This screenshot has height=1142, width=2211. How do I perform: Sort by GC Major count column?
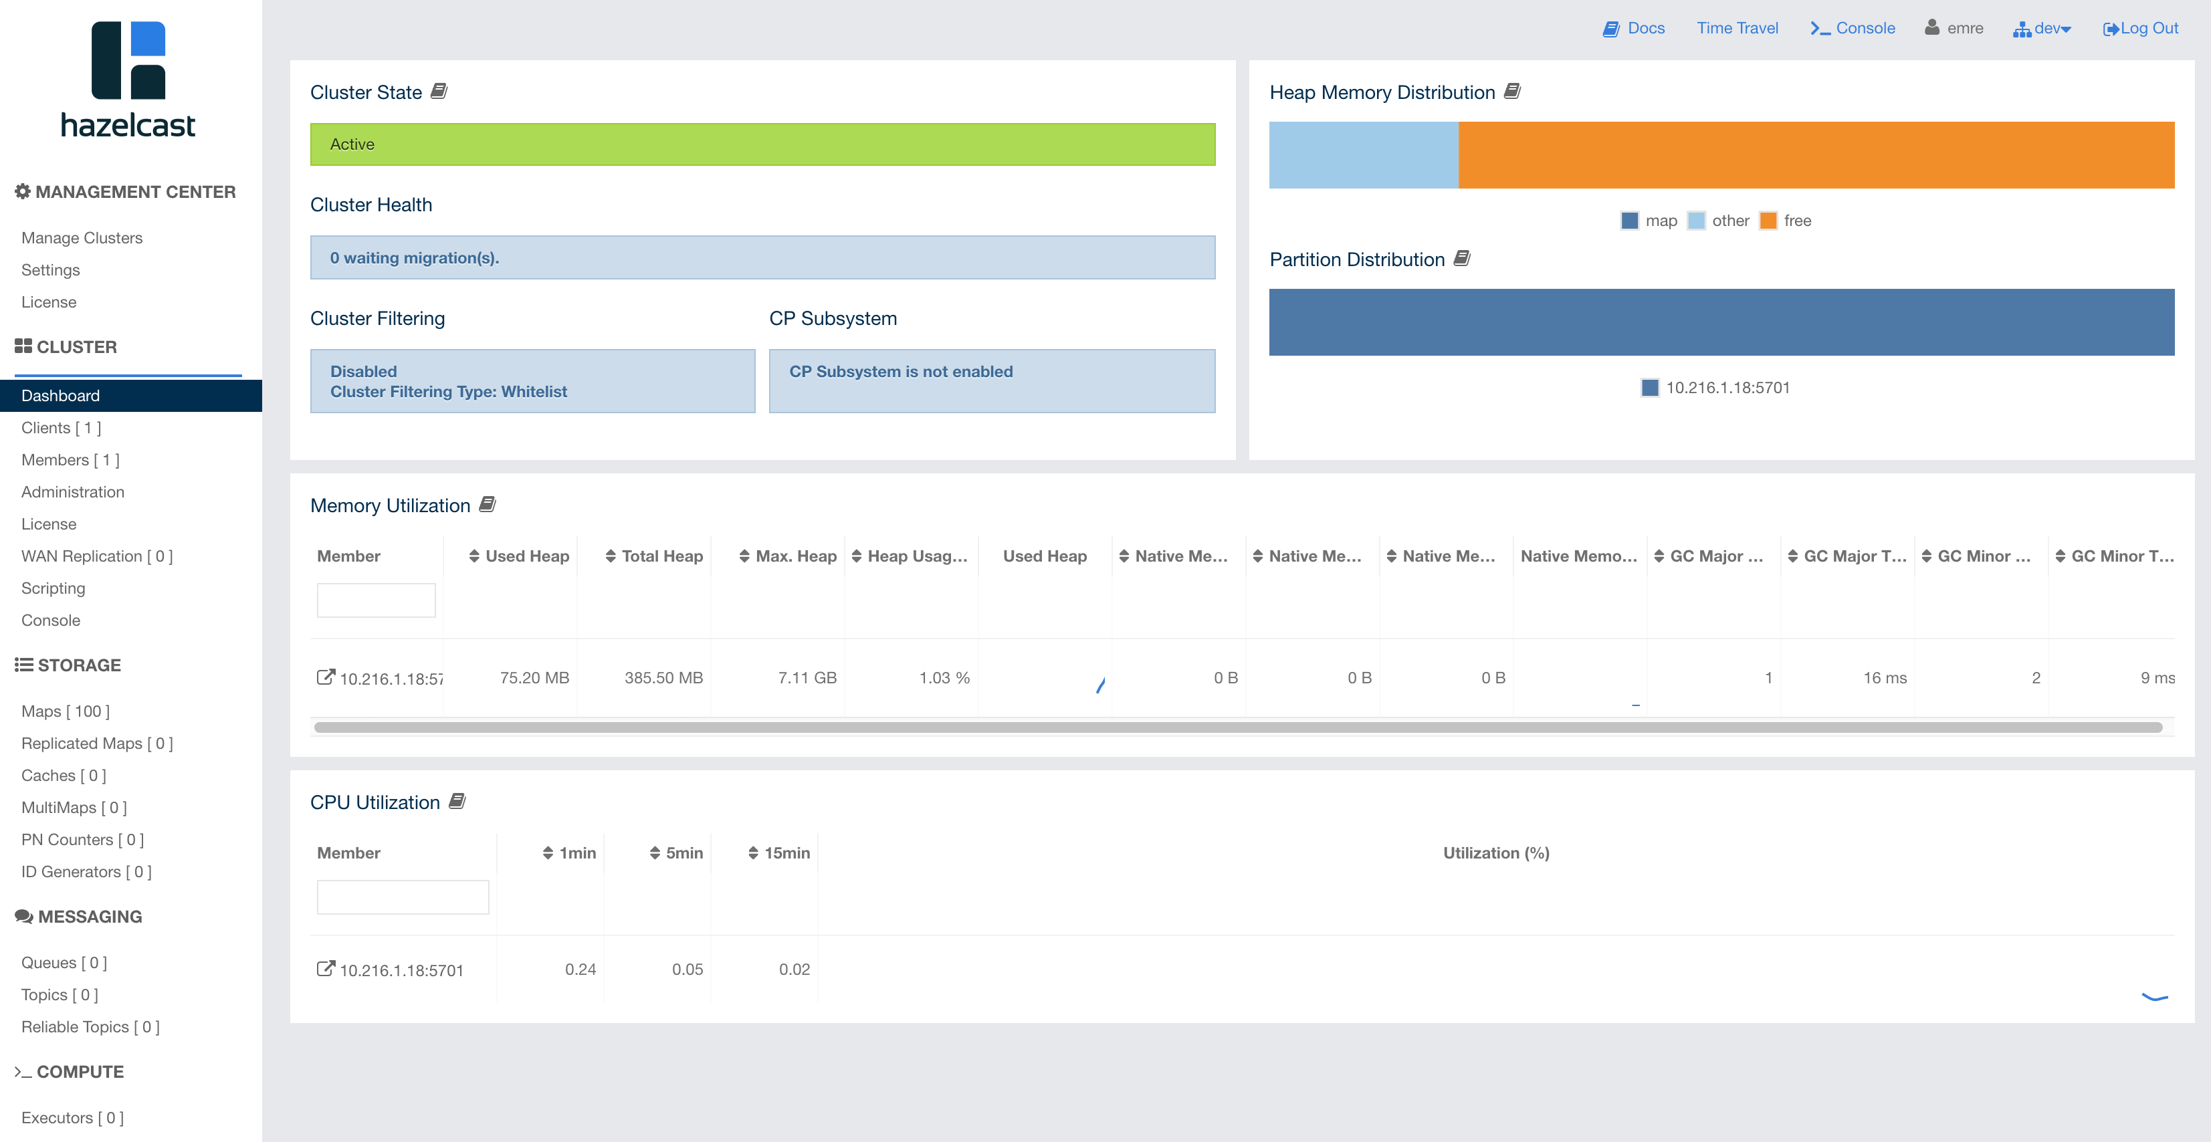(x=1709, y=556)
